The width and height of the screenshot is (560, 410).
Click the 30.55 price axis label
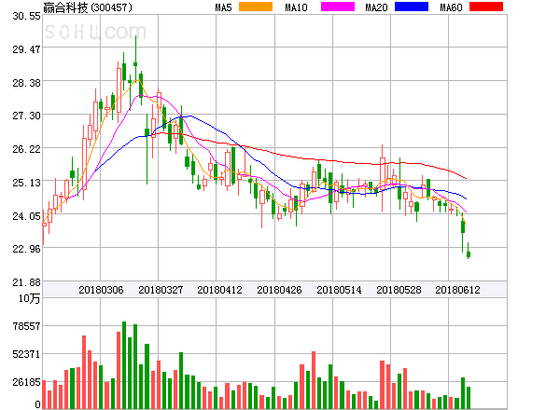tap(26, 16)
